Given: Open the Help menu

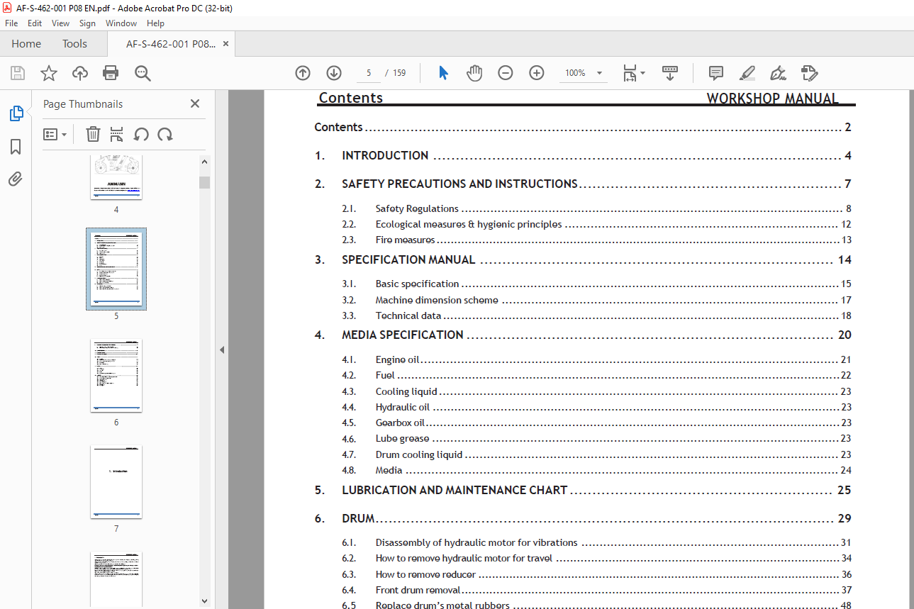Looking at the screenshot, I should click(x=155, y=23).
